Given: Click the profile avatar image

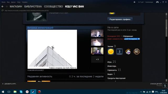Looking at the screenshot, I should (x=36, y=17).
